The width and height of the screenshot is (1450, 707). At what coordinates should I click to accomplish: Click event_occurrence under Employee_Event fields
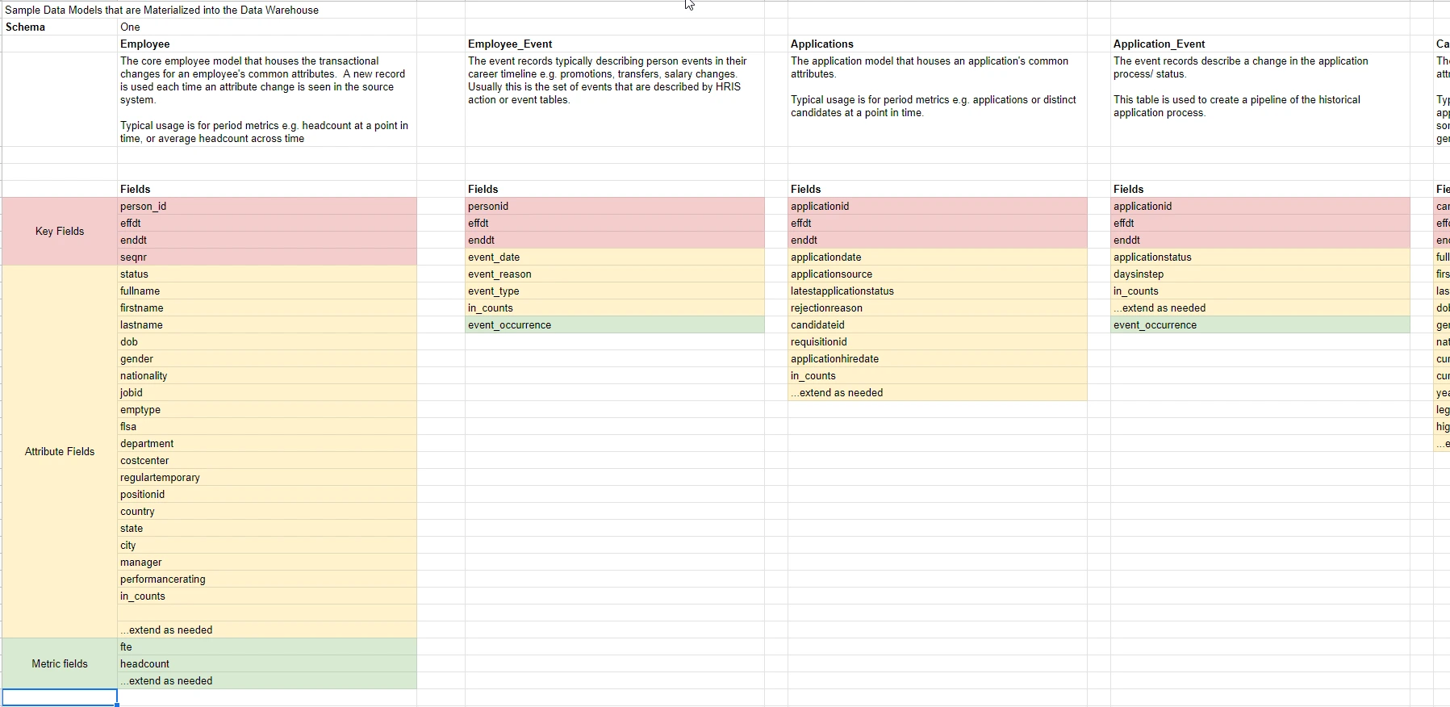(615, 324)
